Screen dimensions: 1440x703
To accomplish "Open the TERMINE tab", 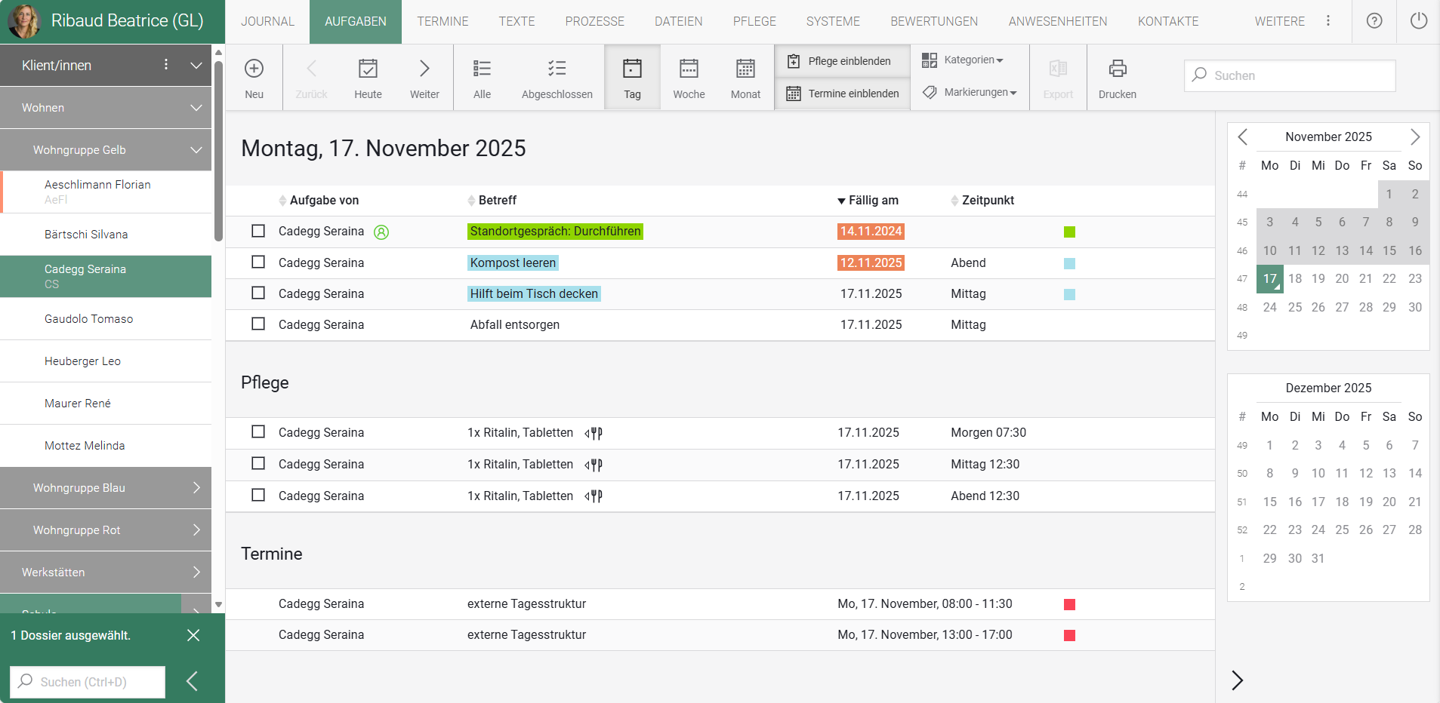I will point(442,21).
